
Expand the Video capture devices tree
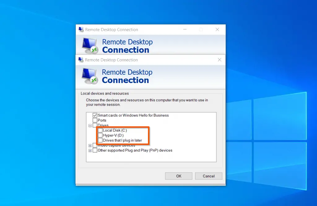pos(90,145)
